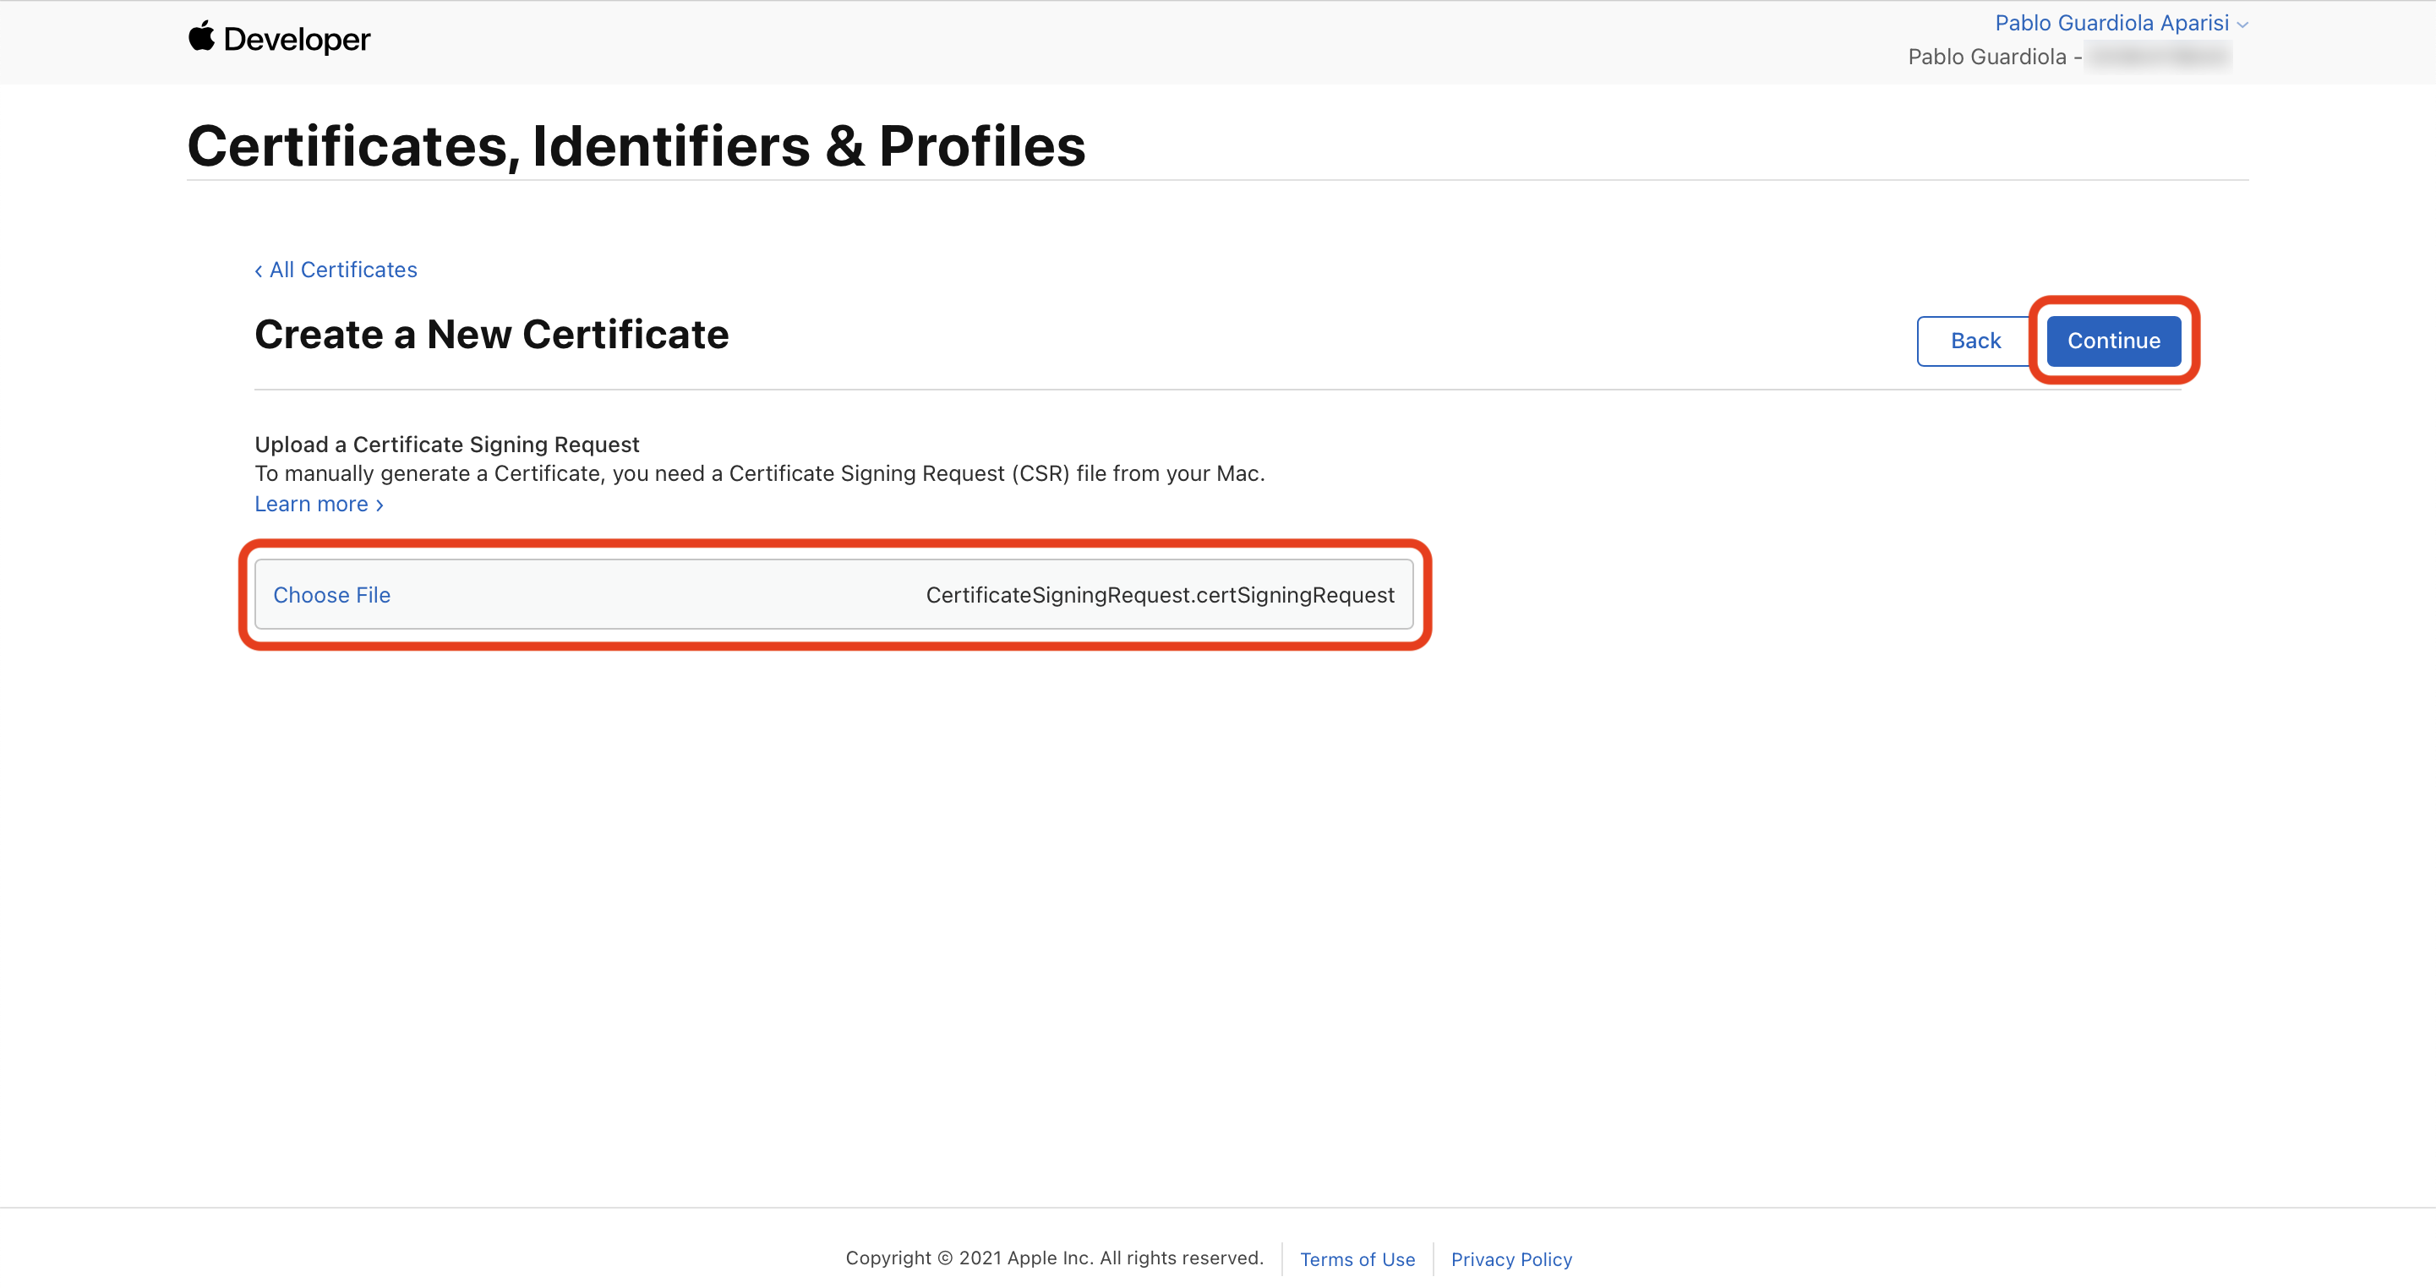Click the chevron beside the account name

pyautogui.click(x=2242, y=25)
